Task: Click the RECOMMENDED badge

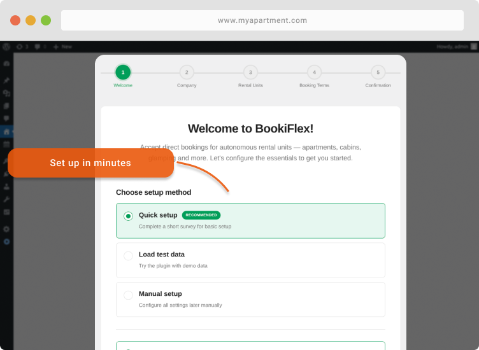Action: click(201, 215)
